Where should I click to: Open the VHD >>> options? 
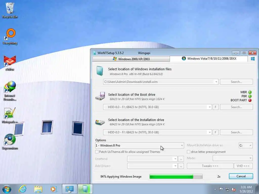[x=243, y=166]
